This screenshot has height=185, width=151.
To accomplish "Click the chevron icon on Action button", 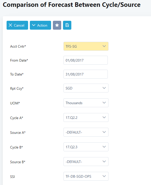I will coord(34,25).
